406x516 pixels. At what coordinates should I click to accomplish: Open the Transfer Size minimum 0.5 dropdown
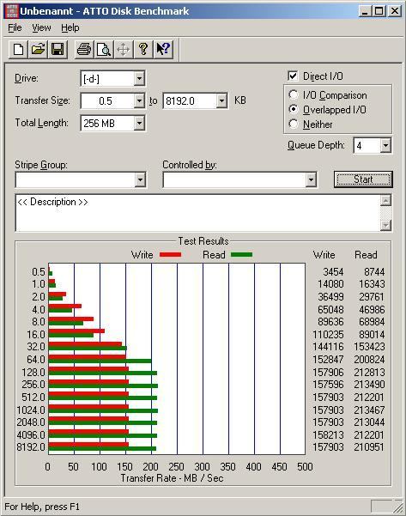[139, 100]
